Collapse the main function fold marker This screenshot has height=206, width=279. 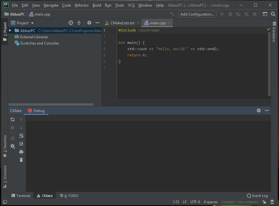[117, 43]
